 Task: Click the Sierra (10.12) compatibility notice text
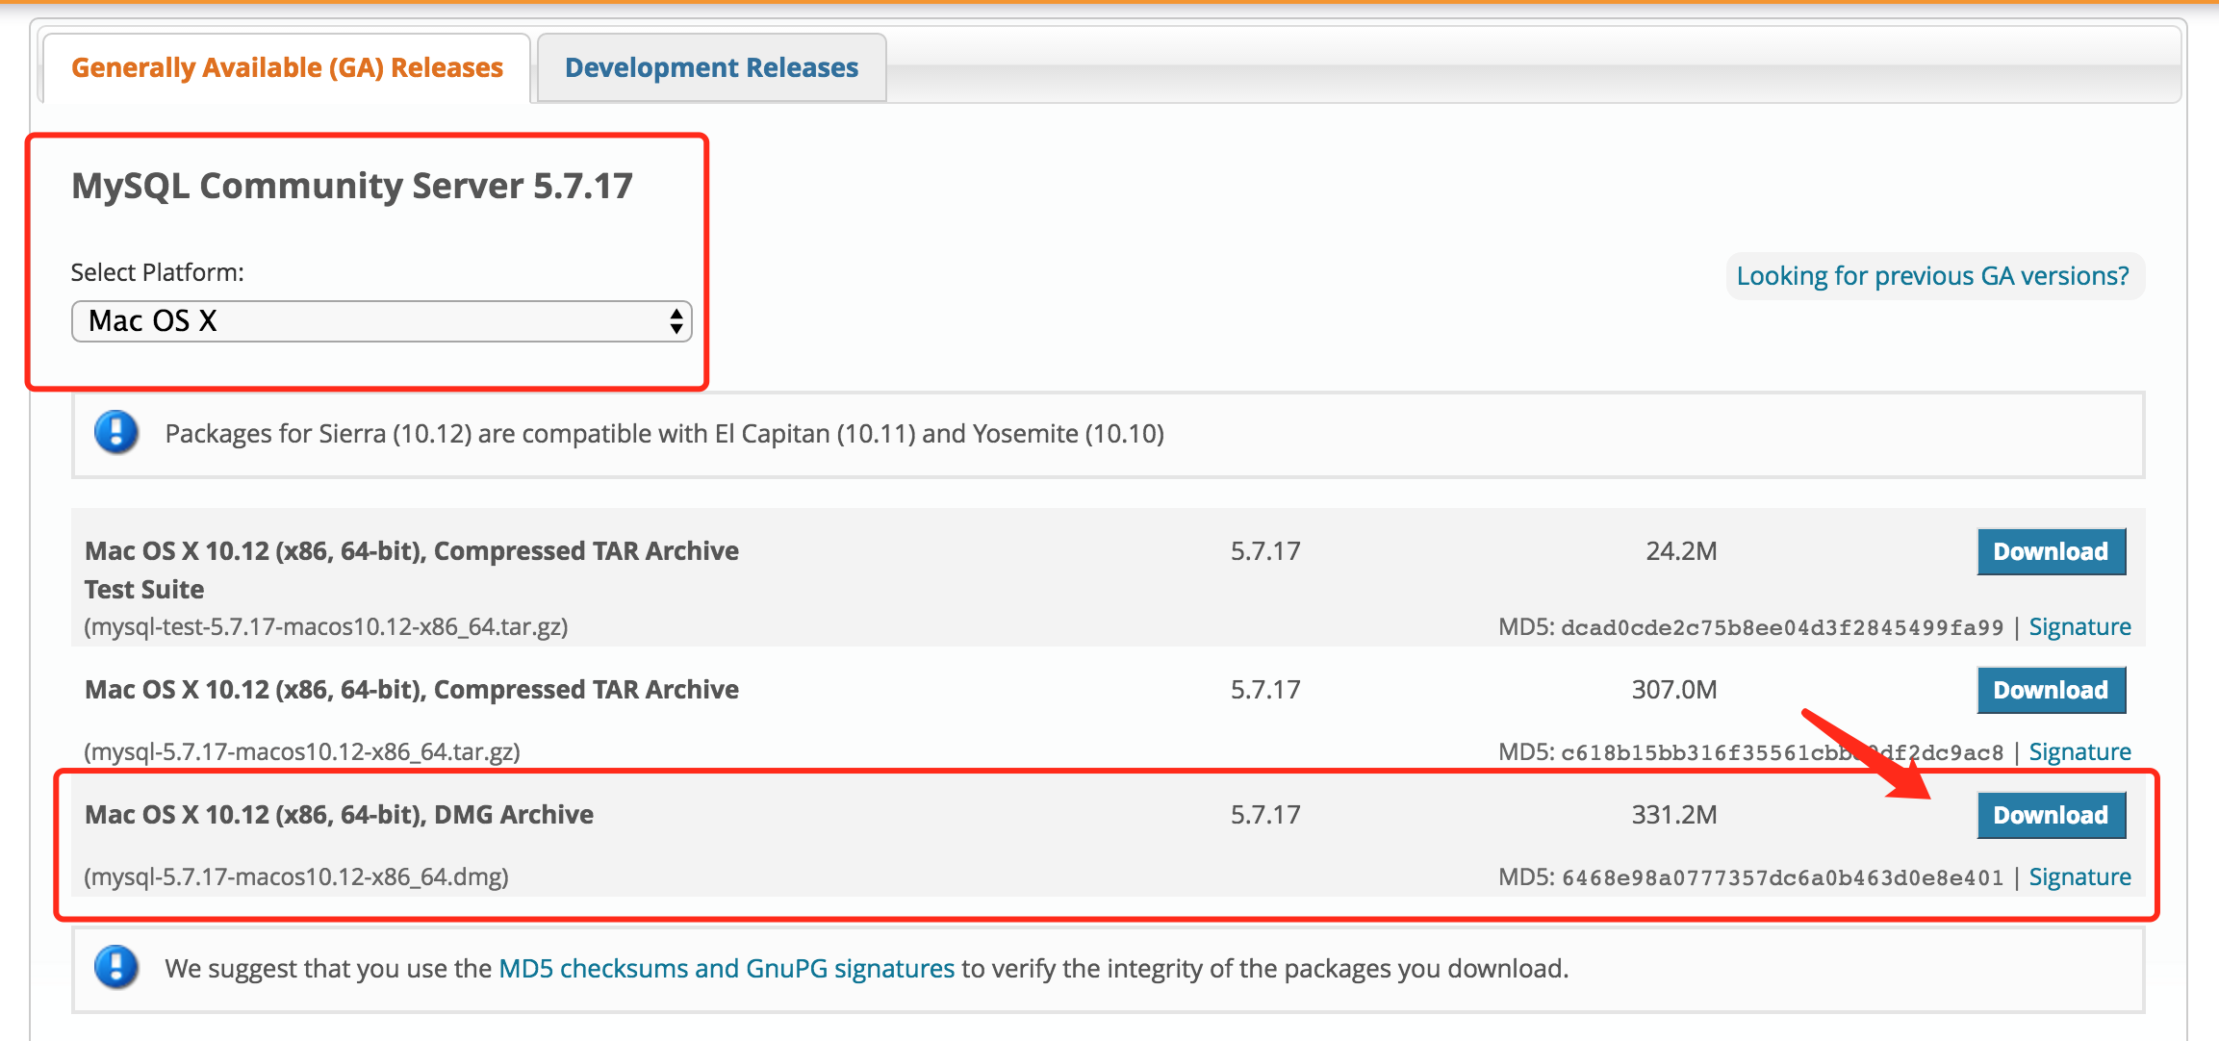pos(665,434)
